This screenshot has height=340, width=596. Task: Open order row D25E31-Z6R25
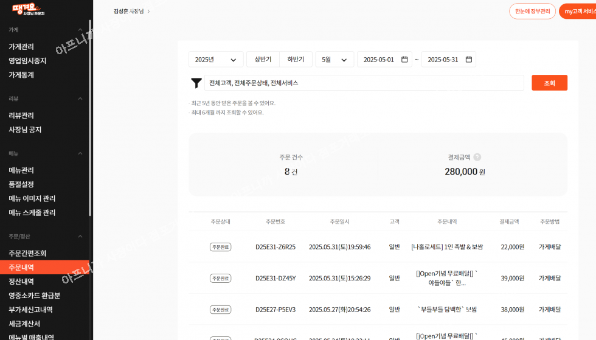tap(275, 247)
